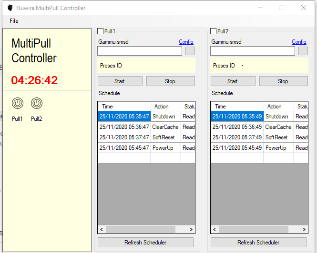This screenshot has height=253, width=317.
Task: Click the Pull1 Gammu-smsd path field
Action: [140, 51]
